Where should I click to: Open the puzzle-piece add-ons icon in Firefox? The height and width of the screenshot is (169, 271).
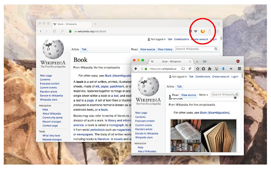point(210,68)
